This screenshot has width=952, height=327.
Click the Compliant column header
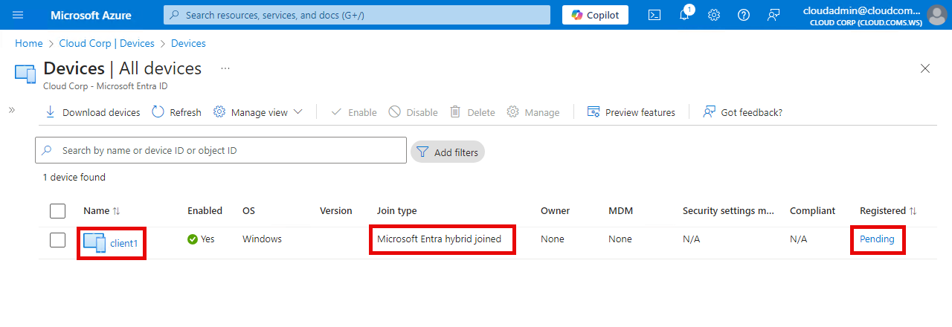813,211
